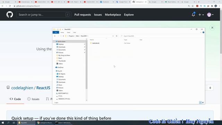Image resolution: width=222 pixels, height=125 pixels.
Task: Switch to command prompt on taskbar
Action: 63,123
